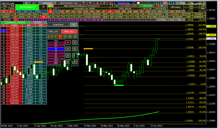The height and width of the screenshot is (129, 218).
Task: Select the USDJPY row in pairs table
Action: 24,45
